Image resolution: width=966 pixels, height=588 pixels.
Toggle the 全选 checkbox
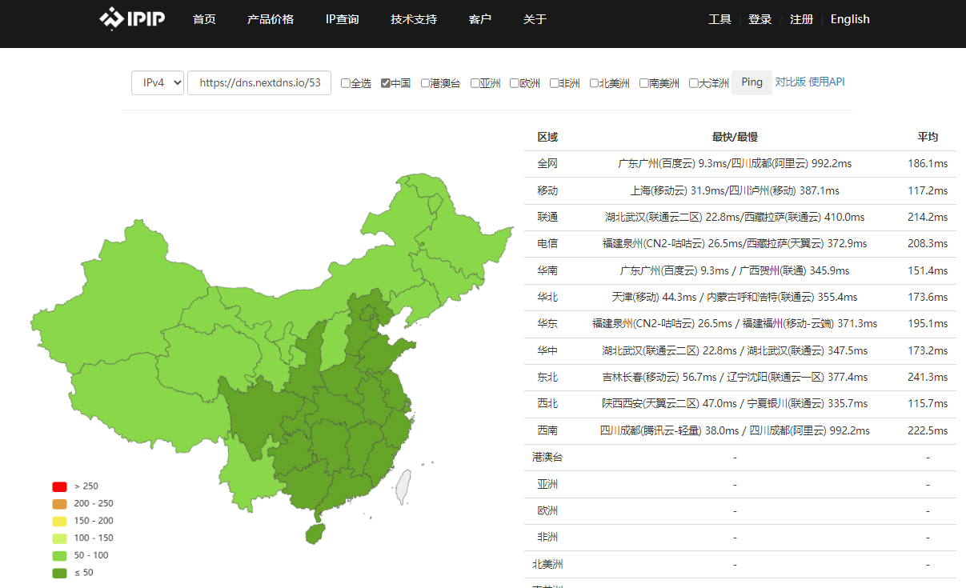tap(346, 83)
